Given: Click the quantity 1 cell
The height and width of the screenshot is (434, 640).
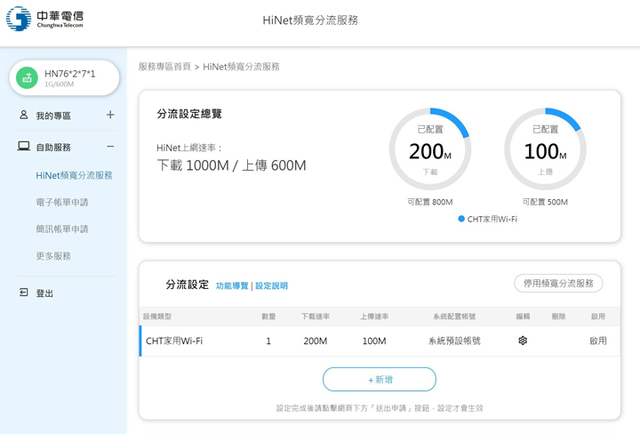Looking at the screenshot, I should pos(268,341).
